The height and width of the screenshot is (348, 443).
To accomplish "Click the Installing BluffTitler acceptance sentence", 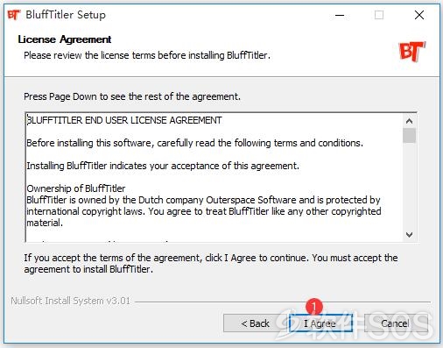I will 163,166.
